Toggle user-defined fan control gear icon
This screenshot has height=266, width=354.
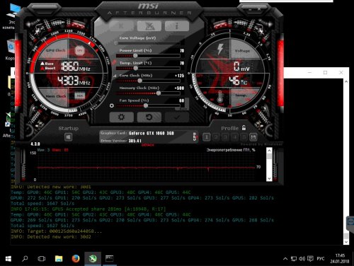[112, 105]
